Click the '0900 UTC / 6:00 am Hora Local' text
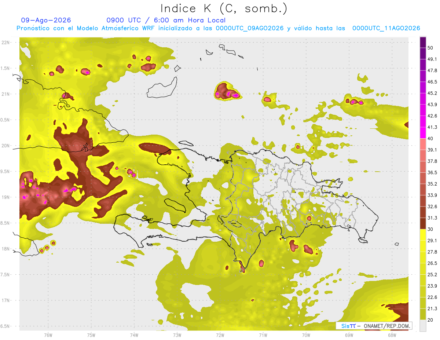Image resolution: width=440 pixels, height=340 pixels. [166, 20]
